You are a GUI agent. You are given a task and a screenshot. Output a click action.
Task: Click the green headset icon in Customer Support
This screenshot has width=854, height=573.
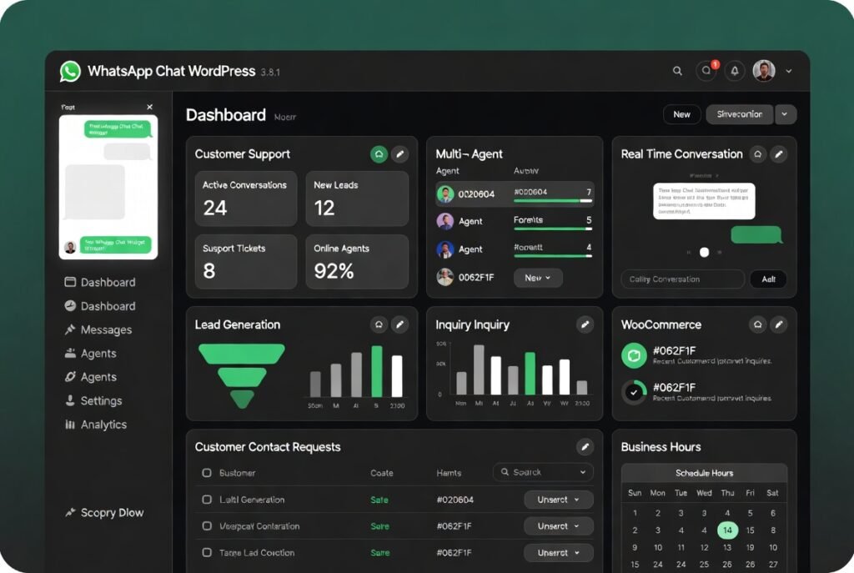point(379,154)
